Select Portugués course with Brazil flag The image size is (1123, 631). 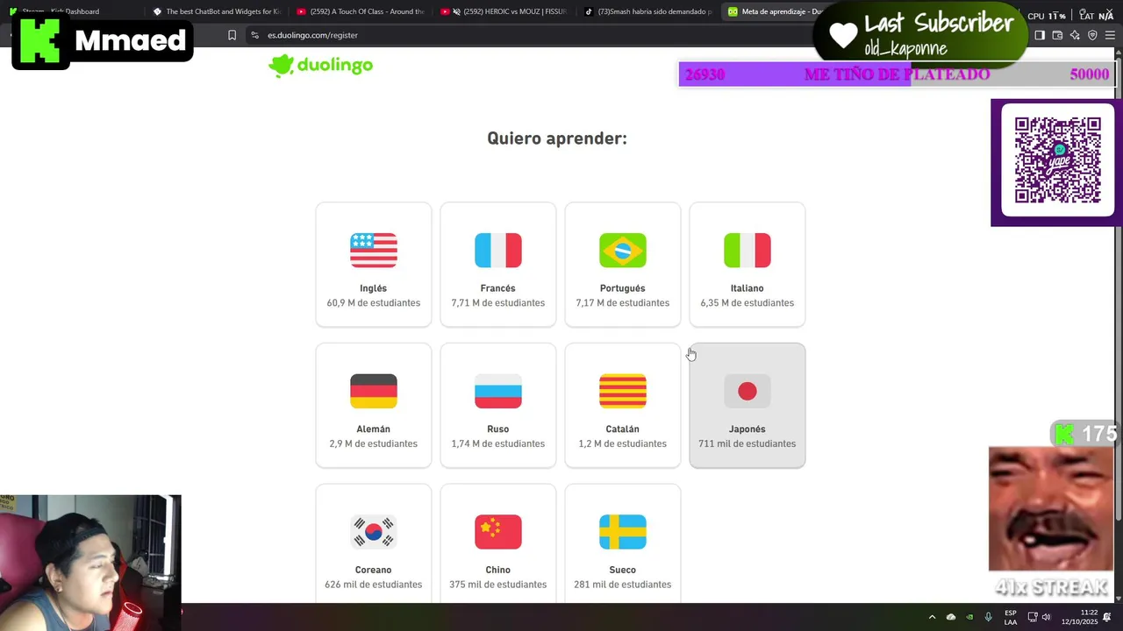click(623, 265)
